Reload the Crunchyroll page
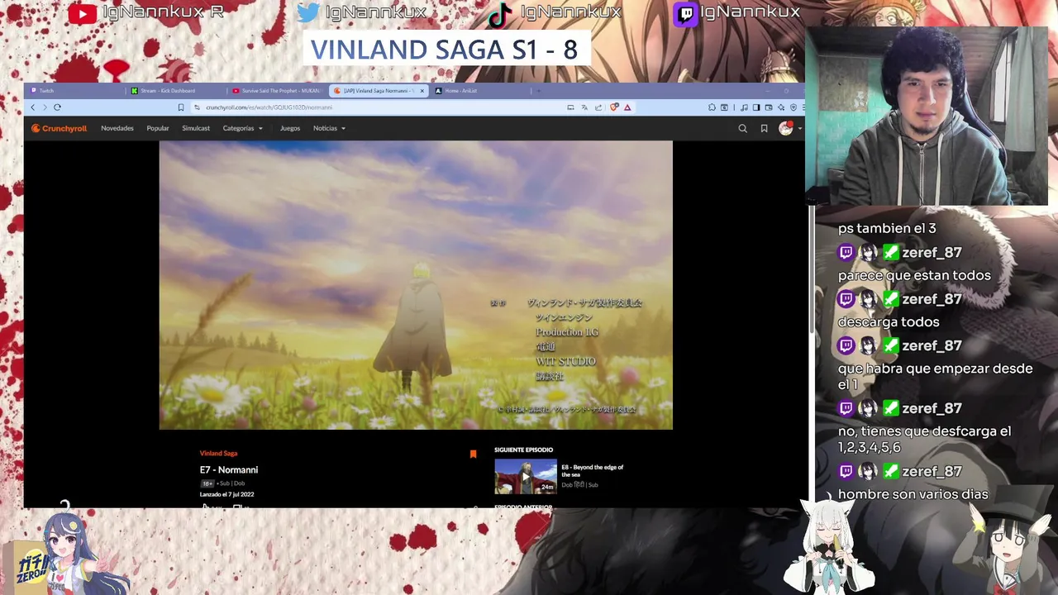The height and width of the screenshot is (595, 1058). tap(57, 107)
